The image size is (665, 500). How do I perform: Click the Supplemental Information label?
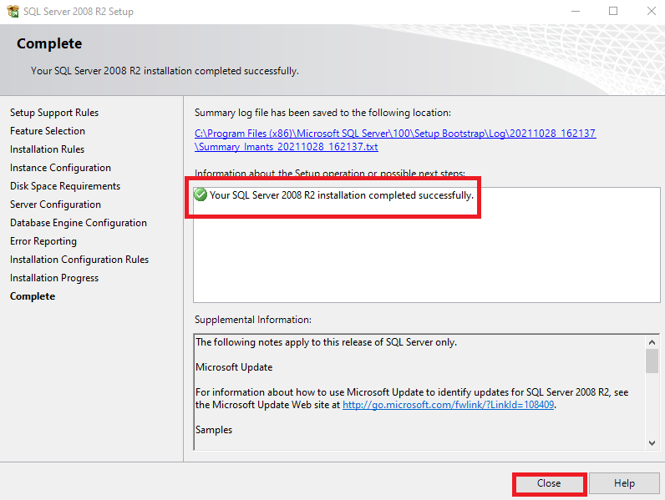click(x=253, y=320)
